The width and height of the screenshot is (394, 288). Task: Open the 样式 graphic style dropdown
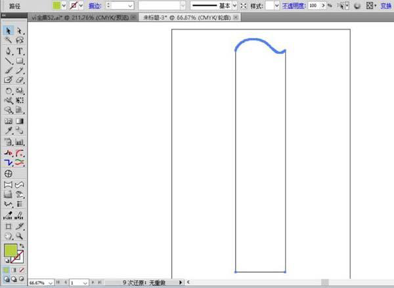(x=276, y=5)
